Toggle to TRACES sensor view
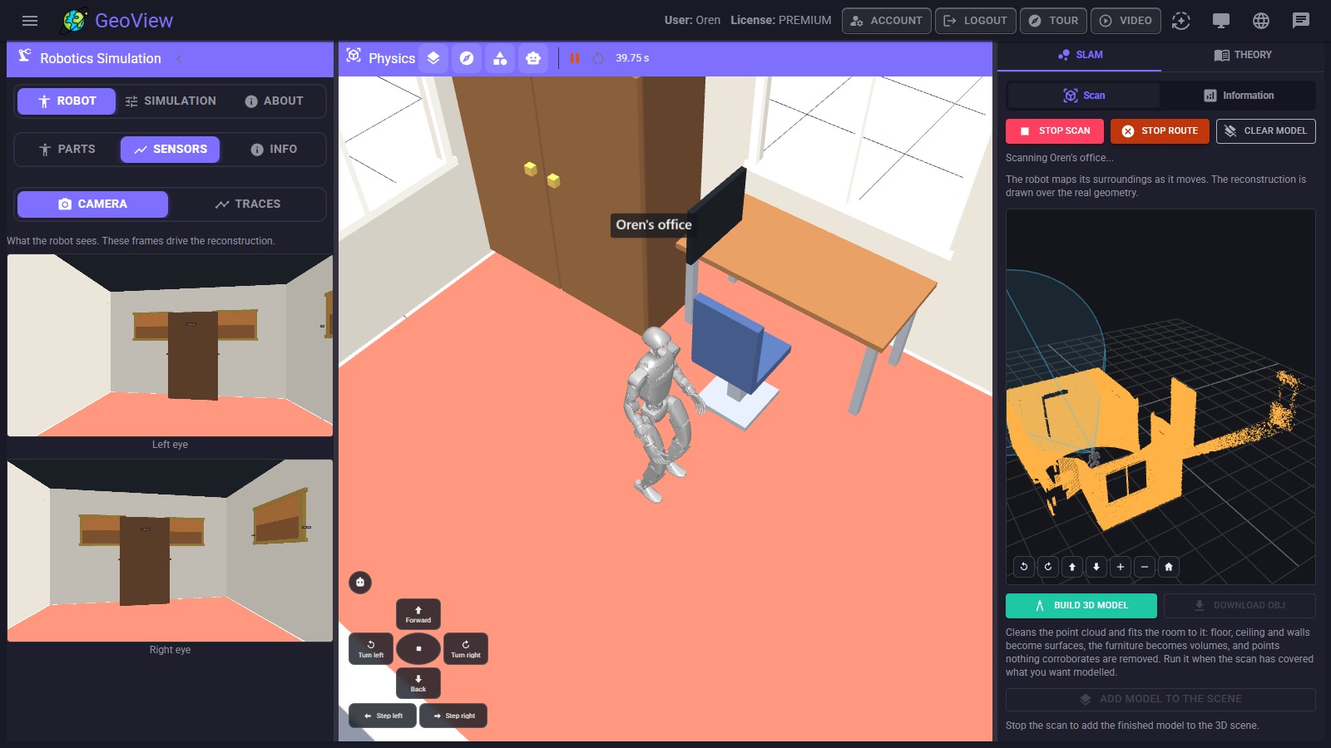Viewport: 1331px width, 748px height. [x=247, y=204]
